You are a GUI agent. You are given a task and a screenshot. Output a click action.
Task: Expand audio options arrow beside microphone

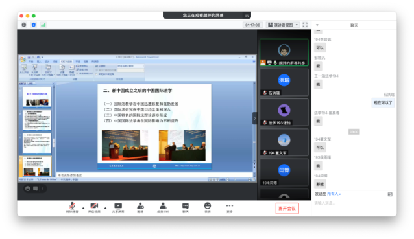83,208
